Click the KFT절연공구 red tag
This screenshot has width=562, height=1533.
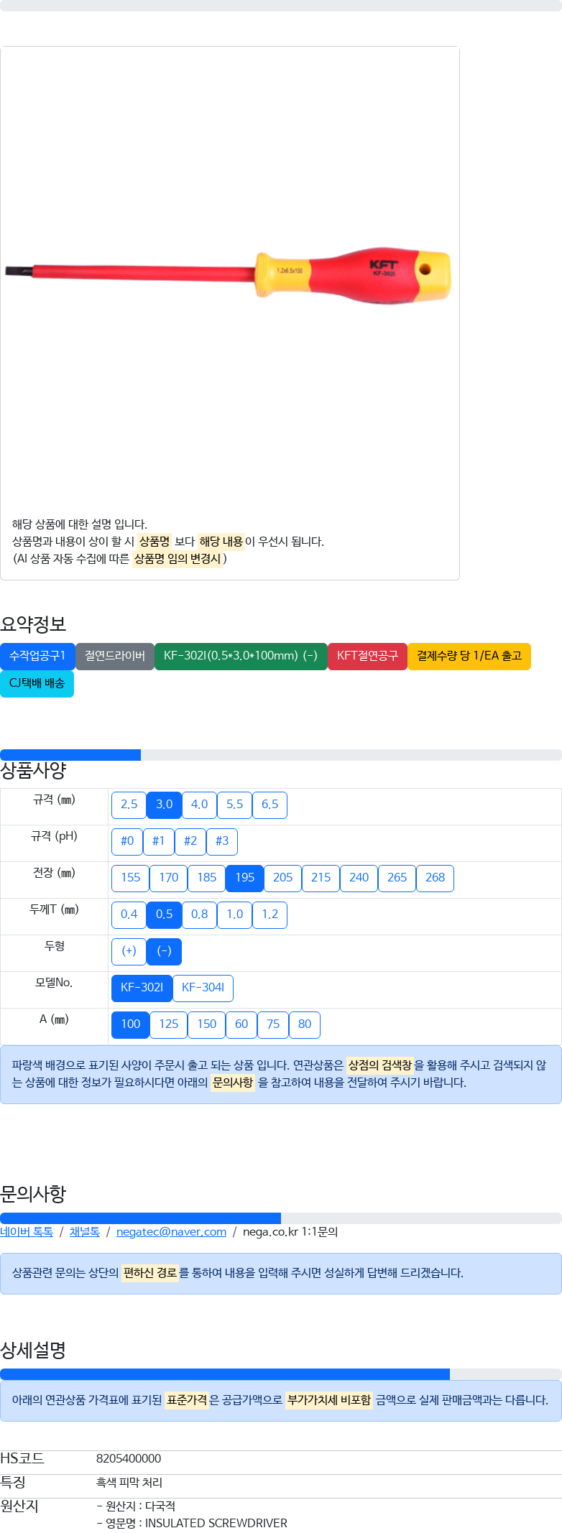367,656
